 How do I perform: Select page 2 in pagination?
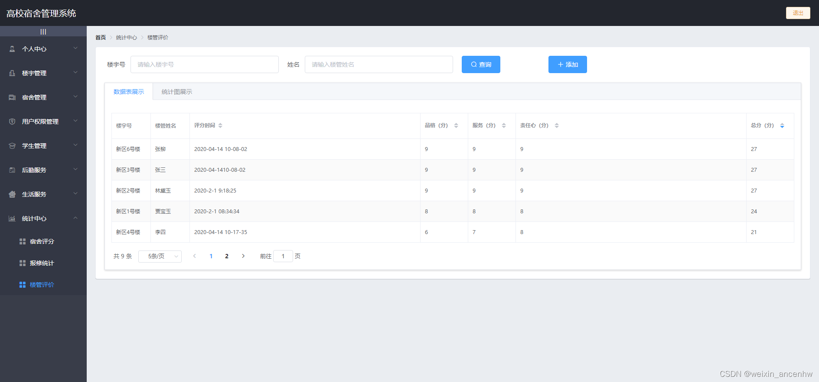point(227,256)
